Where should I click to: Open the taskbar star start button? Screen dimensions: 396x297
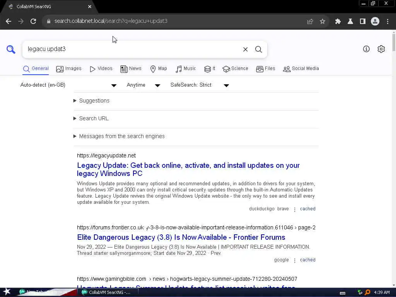pyautogui.click(x=7, y=292)
